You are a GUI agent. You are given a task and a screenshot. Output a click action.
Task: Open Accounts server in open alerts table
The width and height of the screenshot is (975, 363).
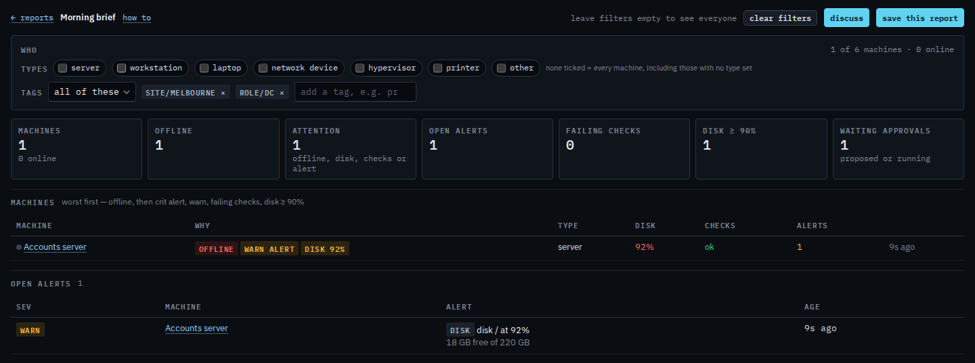tap(196, 328)
